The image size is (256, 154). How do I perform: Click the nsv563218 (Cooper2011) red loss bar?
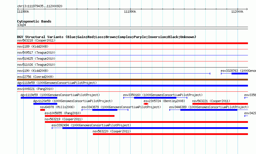132,43
